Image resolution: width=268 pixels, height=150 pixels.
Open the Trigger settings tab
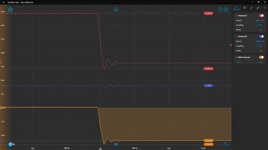[x=251, y=8]
